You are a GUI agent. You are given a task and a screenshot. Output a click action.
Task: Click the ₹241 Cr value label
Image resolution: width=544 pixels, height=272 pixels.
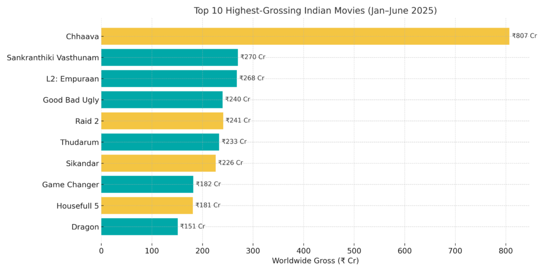click(238, 121)
